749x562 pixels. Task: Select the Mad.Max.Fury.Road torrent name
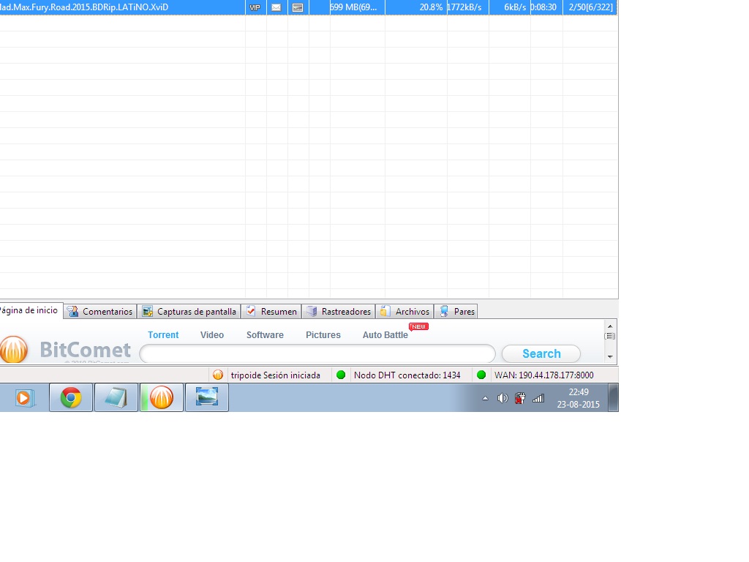click(84, 7)
